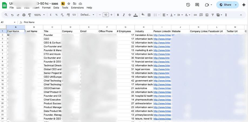Open the Google Sheets home icon

tap(4, 6)
